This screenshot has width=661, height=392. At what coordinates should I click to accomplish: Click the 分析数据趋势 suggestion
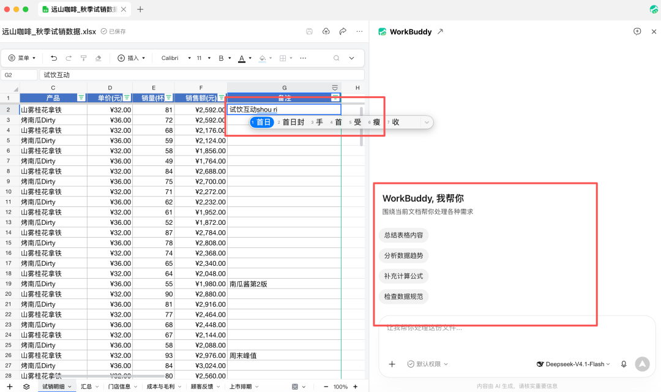pos(403,255)
